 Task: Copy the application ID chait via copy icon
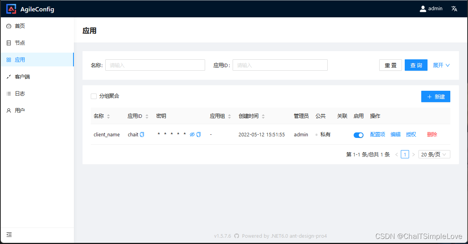point(141,134)
